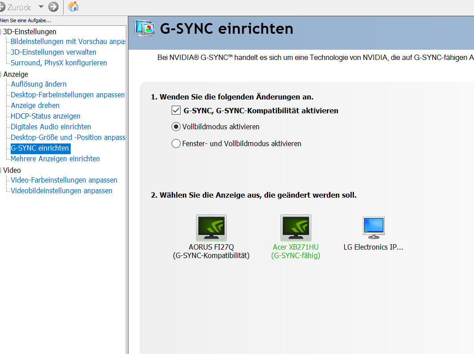Click the LG Electronics IP... label
The width and height of the screenshot is (474, 354).
point(374,247)
